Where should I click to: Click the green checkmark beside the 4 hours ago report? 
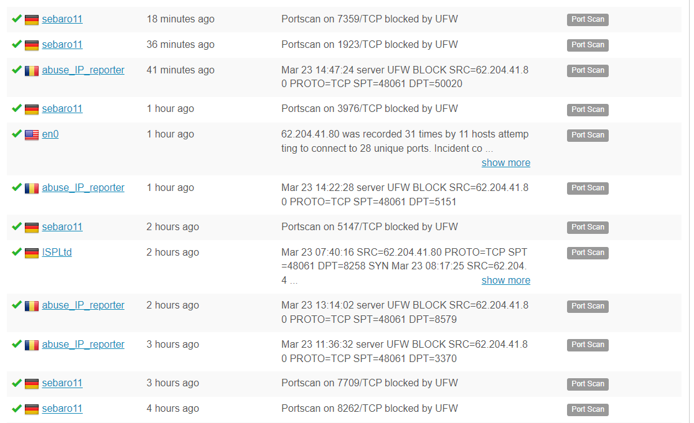point(17,408)
